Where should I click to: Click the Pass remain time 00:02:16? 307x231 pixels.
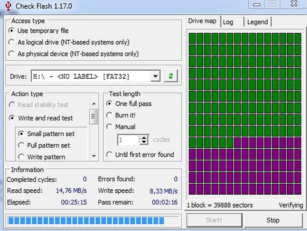(x=165, y=202)
